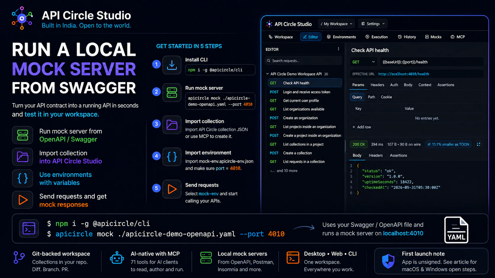Select 'Login and receive access token' request
495x278 pixels.
click(305, 92)
